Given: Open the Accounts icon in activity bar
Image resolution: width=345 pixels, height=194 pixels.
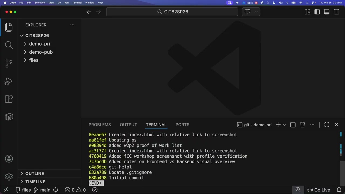Looking at the screenshot, I should pos(9,159).
